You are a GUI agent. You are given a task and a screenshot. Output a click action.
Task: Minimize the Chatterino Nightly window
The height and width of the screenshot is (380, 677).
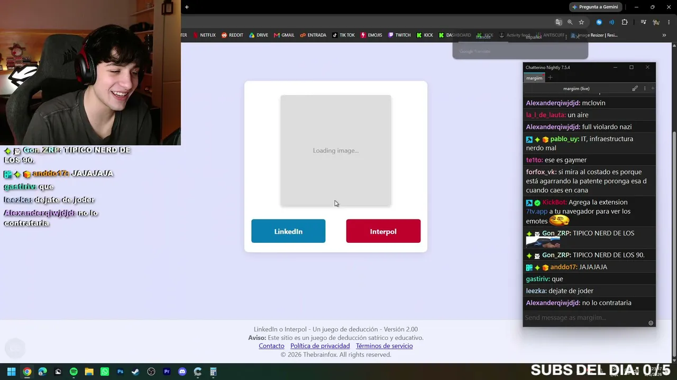[615, 68]
